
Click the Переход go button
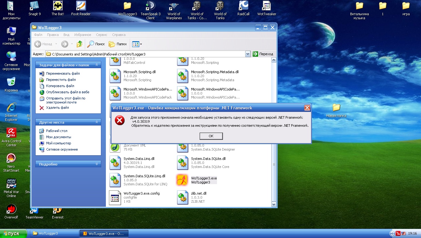(x=263, y=54)
